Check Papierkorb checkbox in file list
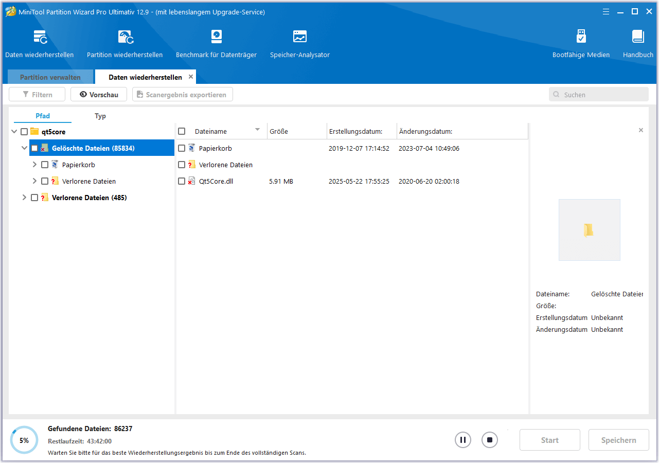 pyautogui.click(x=182, y=148)
